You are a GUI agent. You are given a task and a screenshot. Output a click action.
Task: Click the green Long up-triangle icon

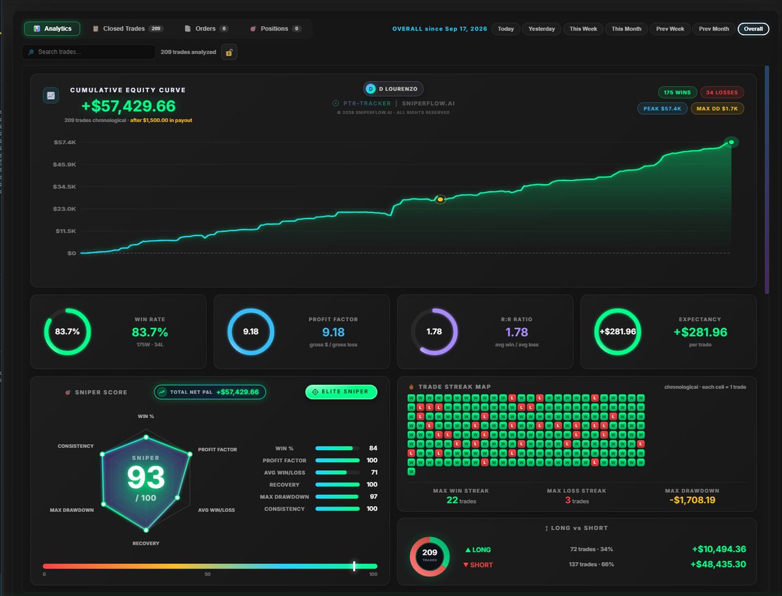click(x=468, y=550)
